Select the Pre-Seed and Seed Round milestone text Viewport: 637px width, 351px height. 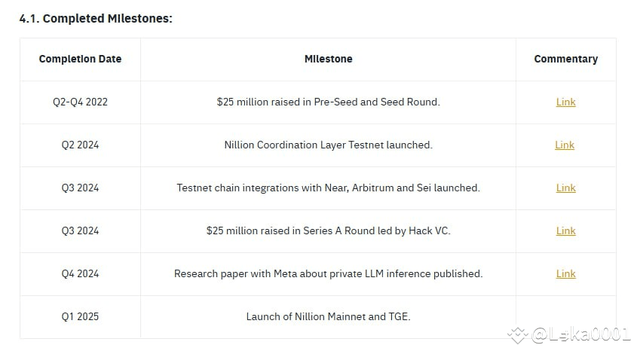click(x=328, y=102)
